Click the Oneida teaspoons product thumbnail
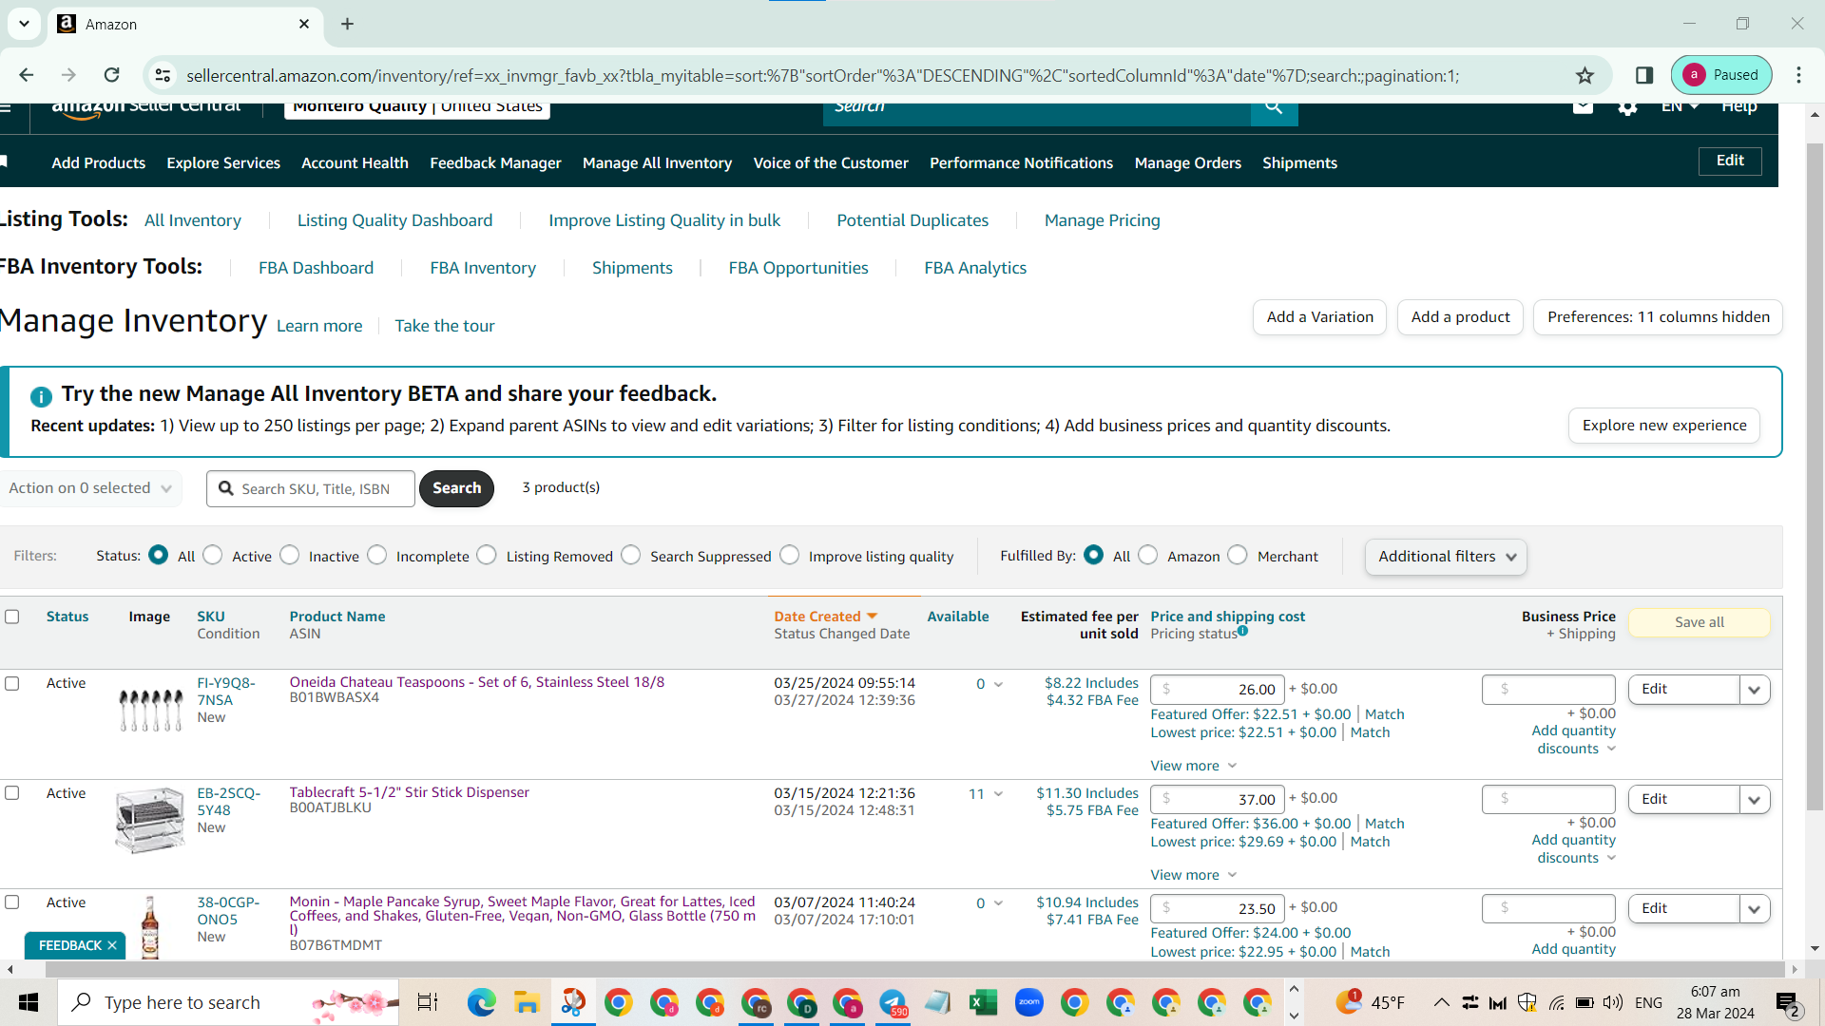This screenshot has height=1026, width=1825. tap(150, 709)
